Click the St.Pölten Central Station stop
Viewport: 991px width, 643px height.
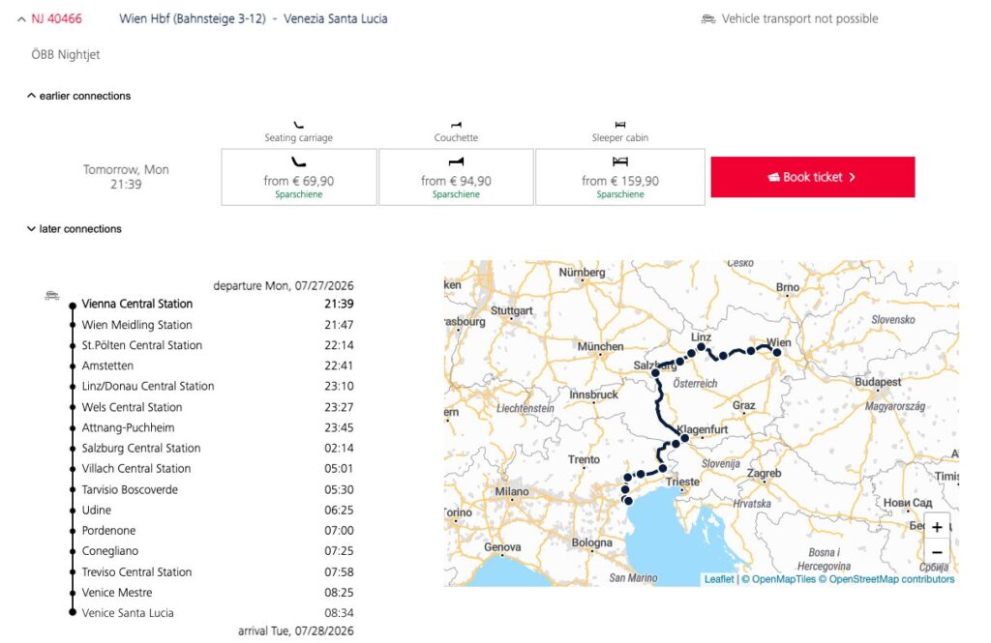(x=141, y=345)
